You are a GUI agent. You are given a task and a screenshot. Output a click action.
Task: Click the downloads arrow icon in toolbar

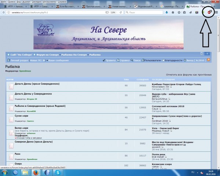(167, 12)
